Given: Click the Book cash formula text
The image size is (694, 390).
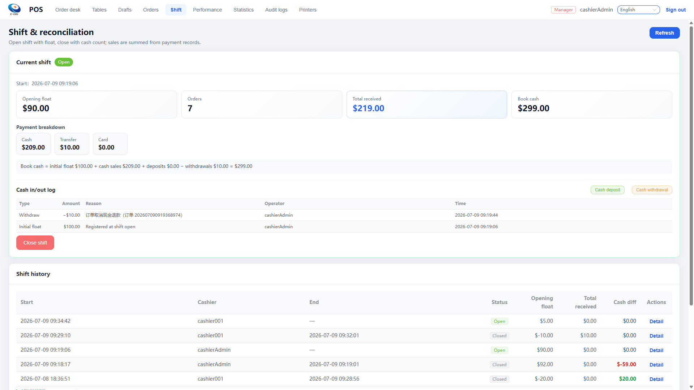Looking at the screenshot, I should tap(136, 166).
